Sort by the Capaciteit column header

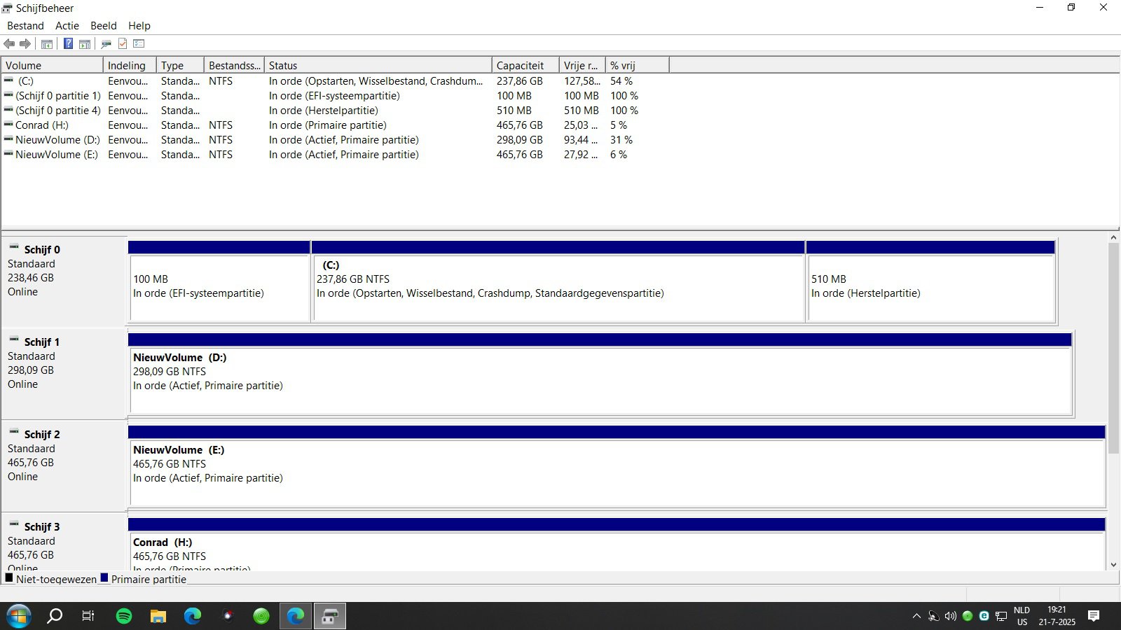tap(525, 65)
